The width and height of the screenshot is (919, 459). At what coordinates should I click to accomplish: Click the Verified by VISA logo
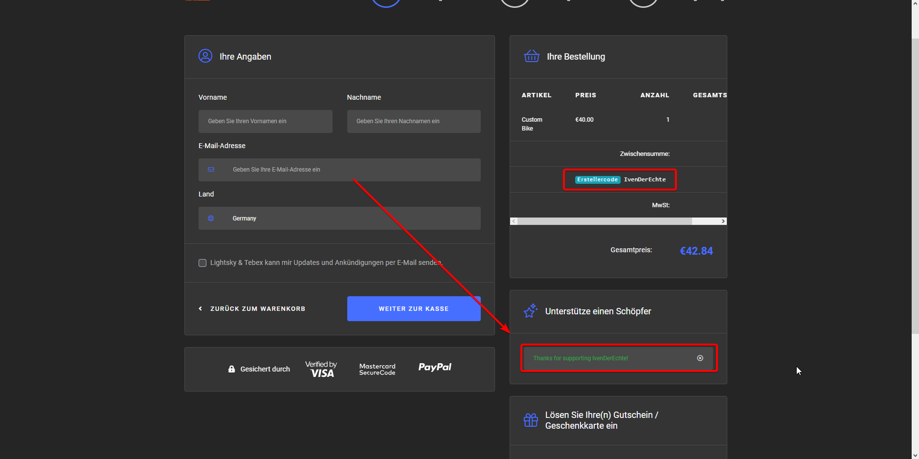pyautogui.click(x=321, y=369)
